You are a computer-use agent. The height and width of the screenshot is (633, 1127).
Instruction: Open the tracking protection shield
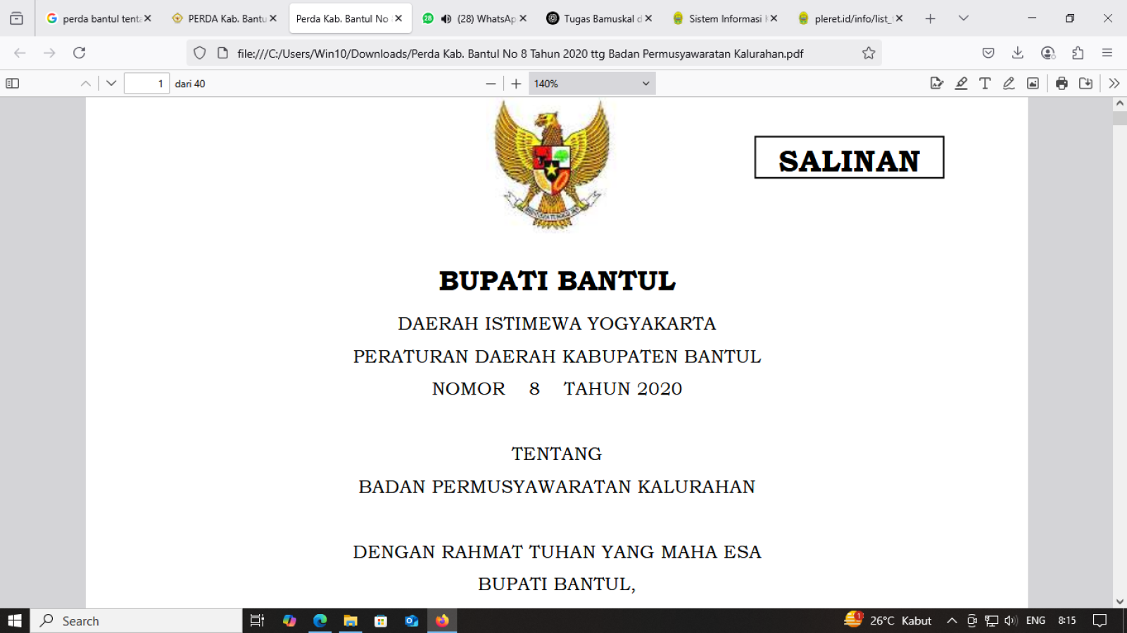point(200,53)
